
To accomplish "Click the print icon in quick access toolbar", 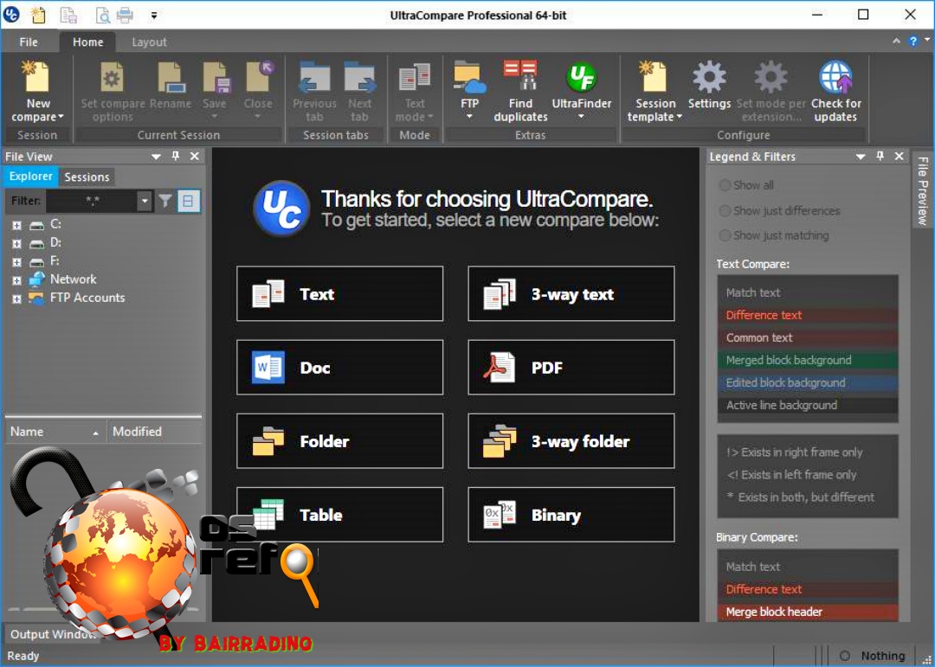I will coord(126,15).
